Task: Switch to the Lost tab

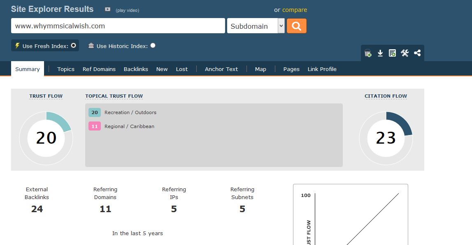Action: click(182, 69)
